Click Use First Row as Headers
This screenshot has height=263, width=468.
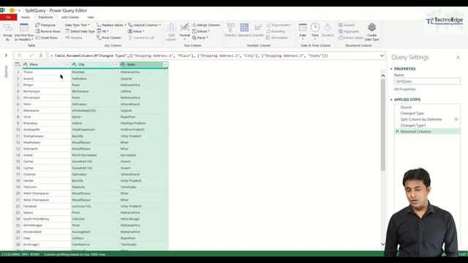pyautogui.click(x=24, y=32)
